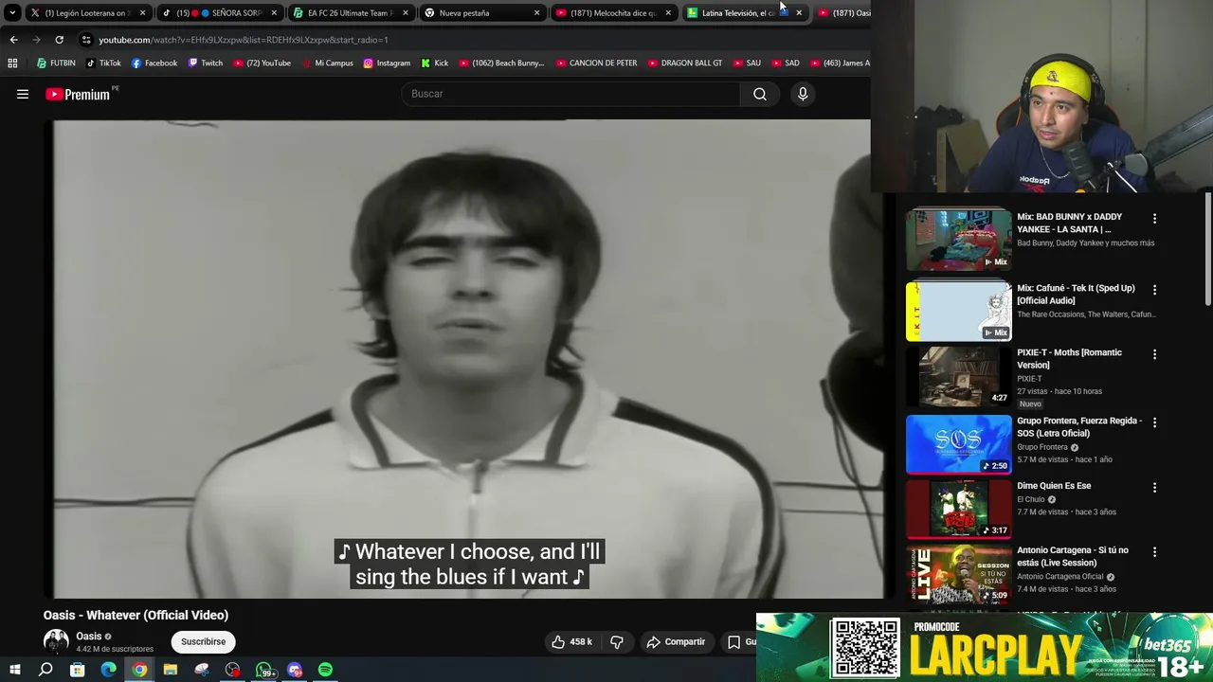Open Spotify from the taskbar
Screen dimensions: 1213x682
325,670
